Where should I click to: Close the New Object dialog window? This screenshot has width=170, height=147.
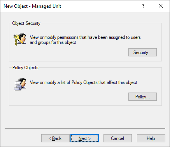pyautogui.click(x=161, y=6)
